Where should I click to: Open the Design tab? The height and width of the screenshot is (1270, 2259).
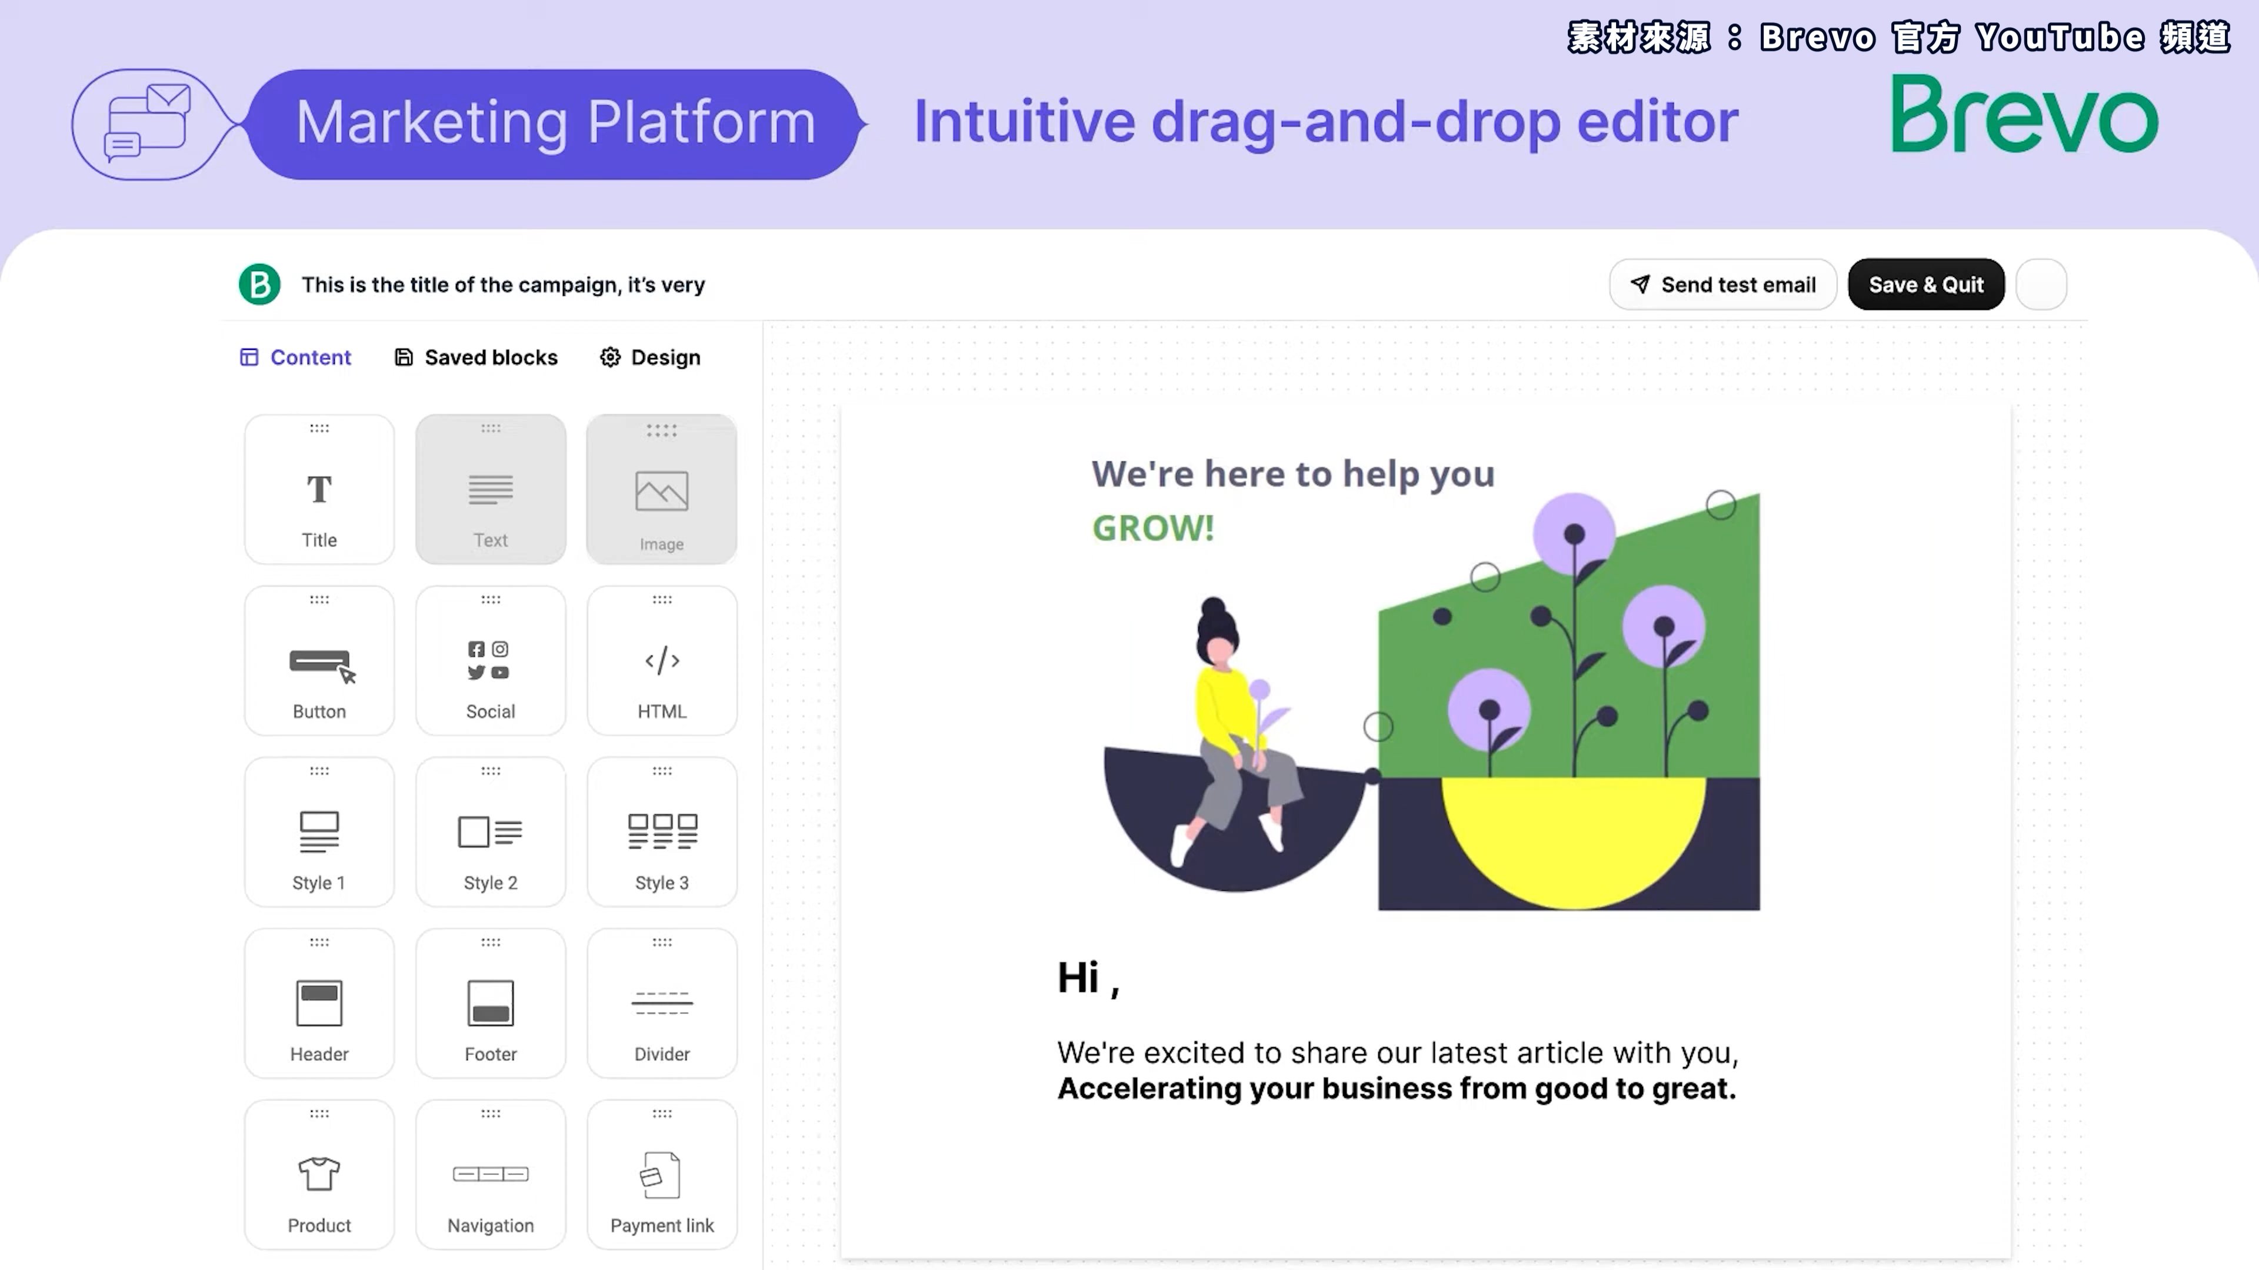click(650, 357)
